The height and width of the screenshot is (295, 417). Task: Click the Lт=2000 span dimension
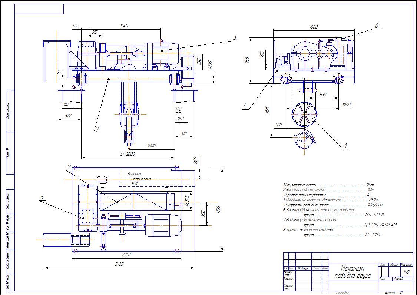[128, 154]
